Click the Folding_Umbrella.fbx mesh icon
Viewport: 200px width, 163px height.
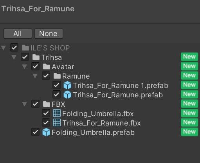[57, 113]
